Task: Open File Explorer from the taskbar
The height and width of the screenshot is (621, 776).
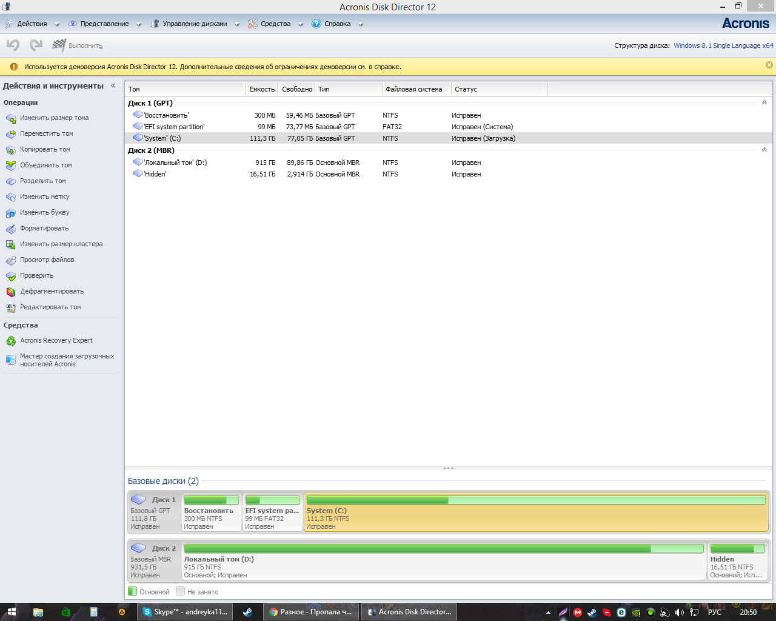Action: [x=38, y=612]
